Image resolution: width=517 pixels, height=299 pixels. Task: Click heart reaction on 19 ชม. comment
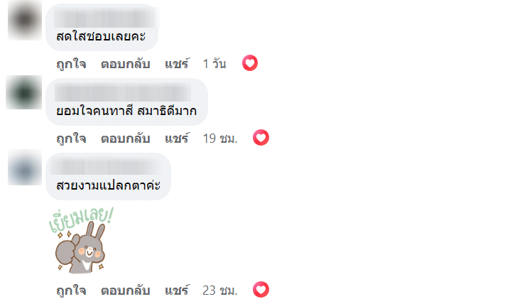pos(261,137)
